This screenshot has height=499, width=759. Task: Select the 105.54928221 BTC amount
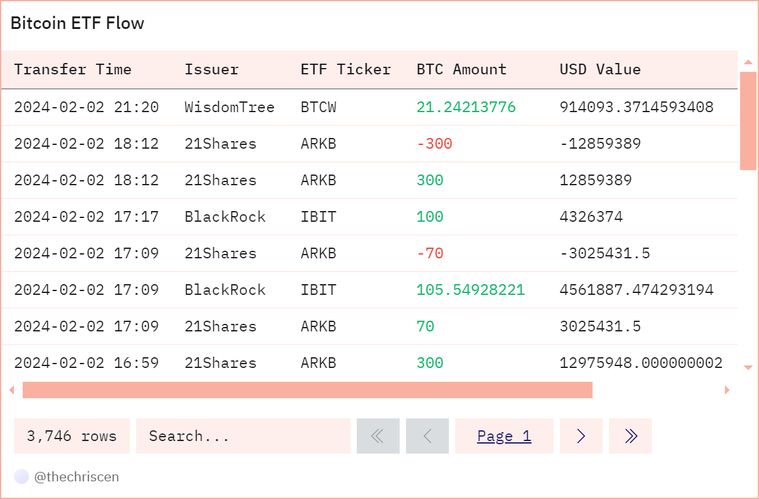coord(470,290)
